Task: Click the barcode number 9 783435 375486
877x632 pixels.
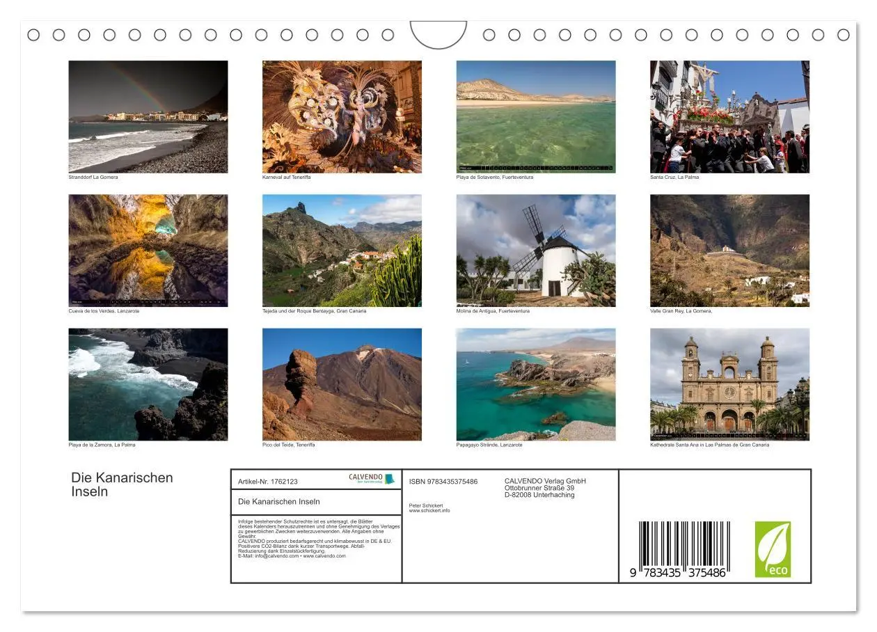Action: click(678, 572)
